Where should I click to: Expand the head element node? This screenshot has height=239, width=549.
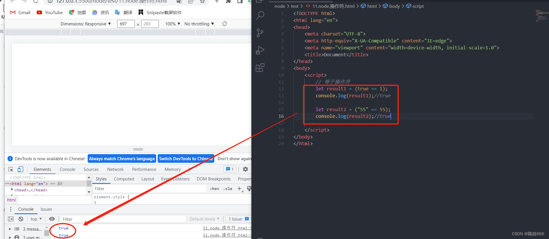(12, 190)
